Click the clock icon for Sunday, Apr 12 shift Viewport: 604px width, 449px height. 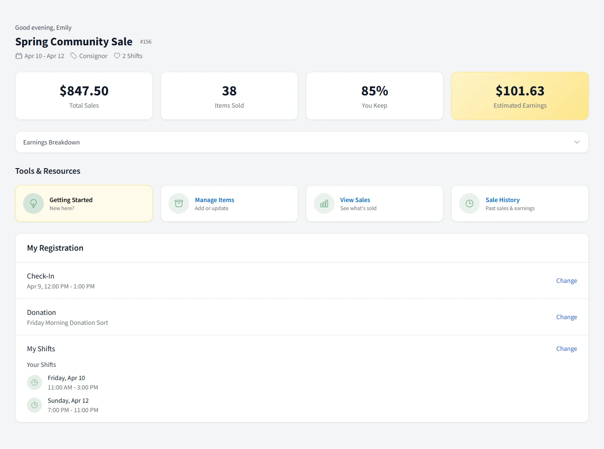[34, 405]
